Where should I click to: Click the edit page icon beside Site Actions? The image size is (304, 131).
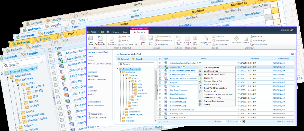108,32
